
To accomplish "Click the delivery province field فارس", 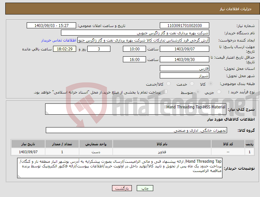I will (185, 68).
